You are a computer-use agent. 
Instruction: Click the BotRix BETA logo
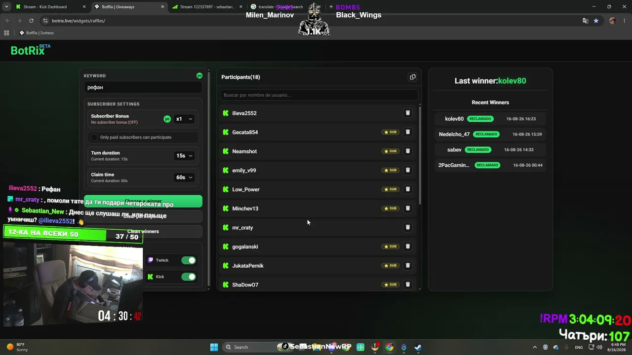click(x=30, y=50)
